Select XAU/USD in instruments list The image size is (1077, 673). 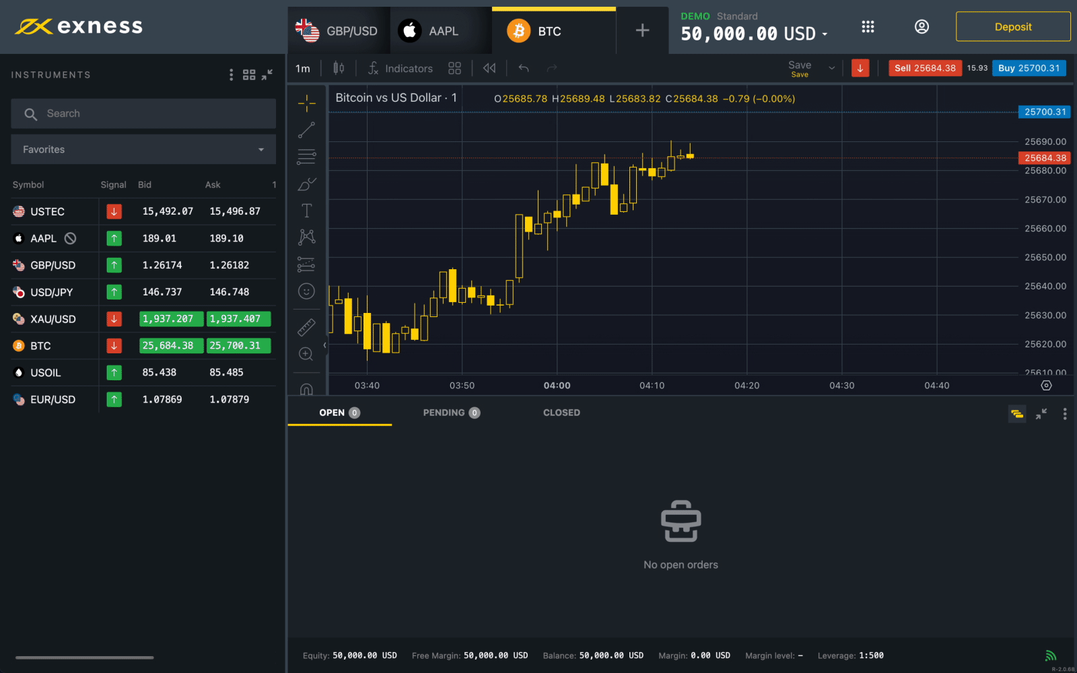pyautogui.click(x=143, y=319)
